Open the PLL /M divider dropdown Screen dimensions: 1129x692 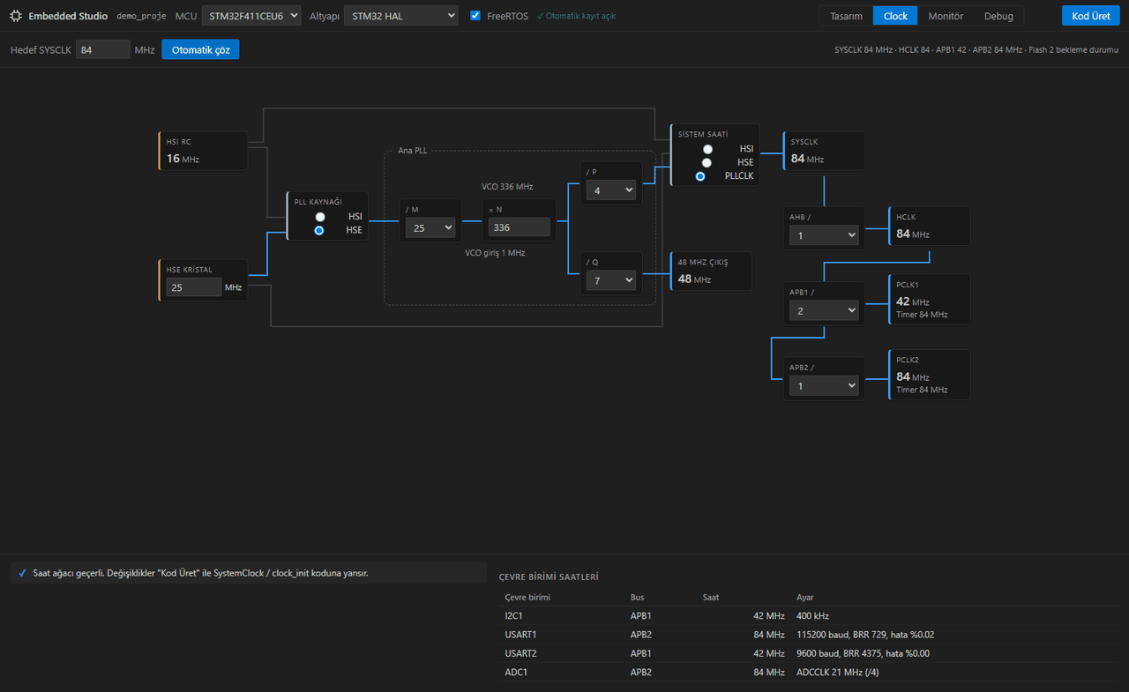pos(430,227)
